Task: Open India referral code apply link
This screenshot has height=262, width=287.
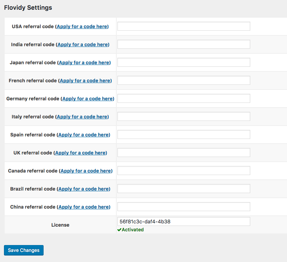Action: coord(83,45)
